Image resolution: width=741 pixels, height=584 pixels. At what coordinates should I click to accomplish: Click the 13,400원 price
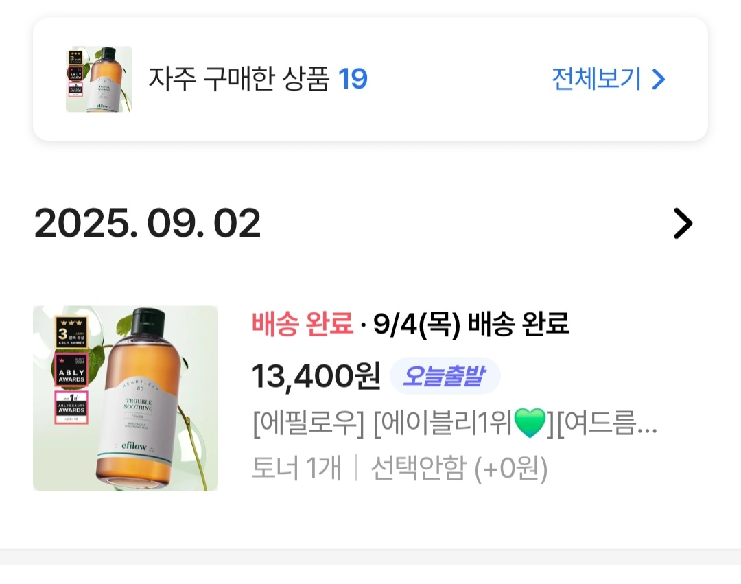pos(316,376)
